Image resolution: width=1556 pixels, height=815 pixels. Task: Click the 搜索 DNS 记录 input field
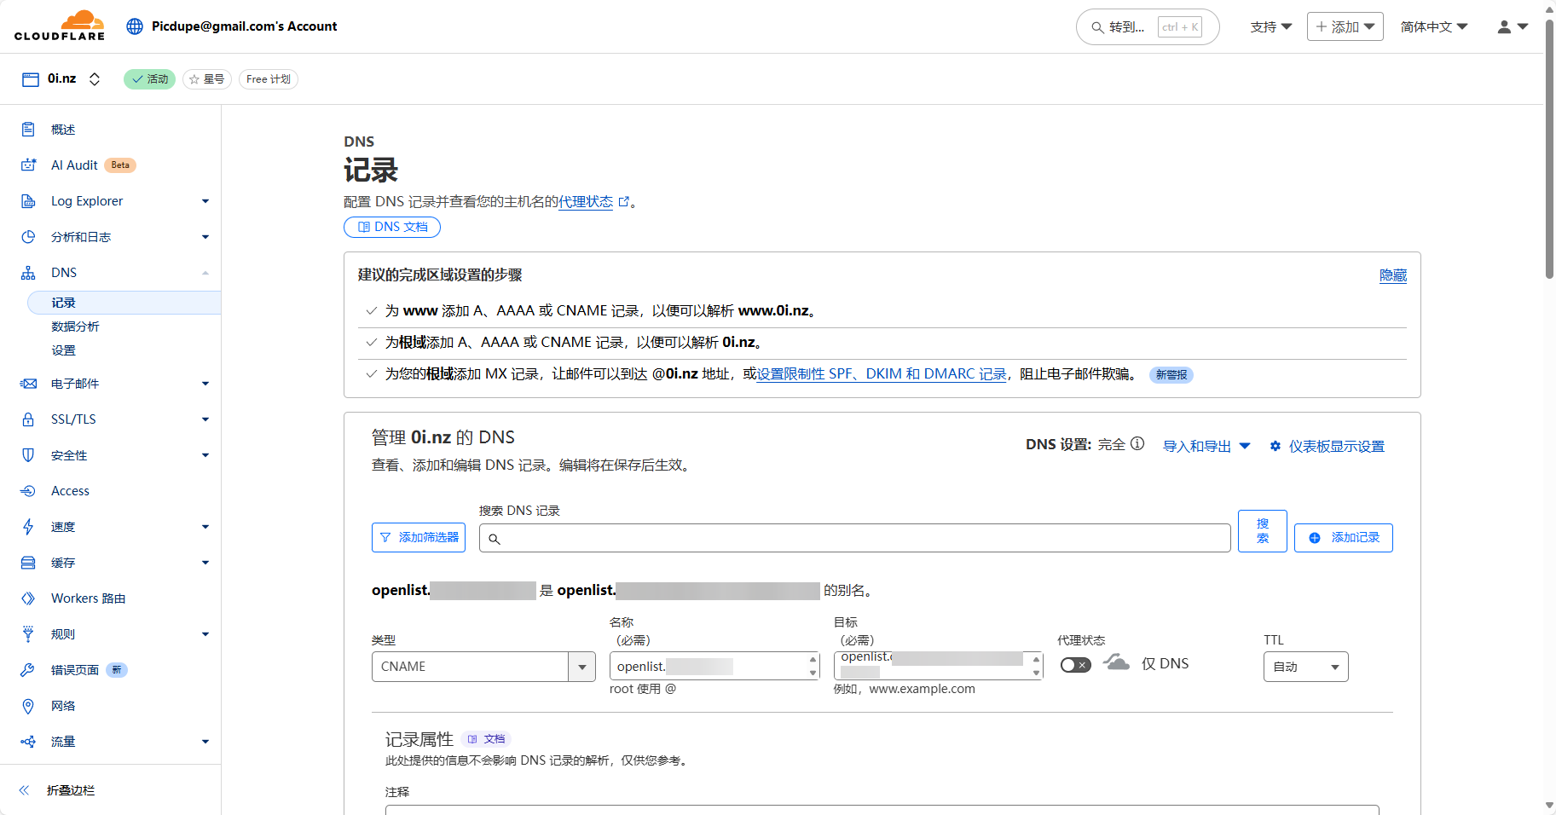point(855,538)
